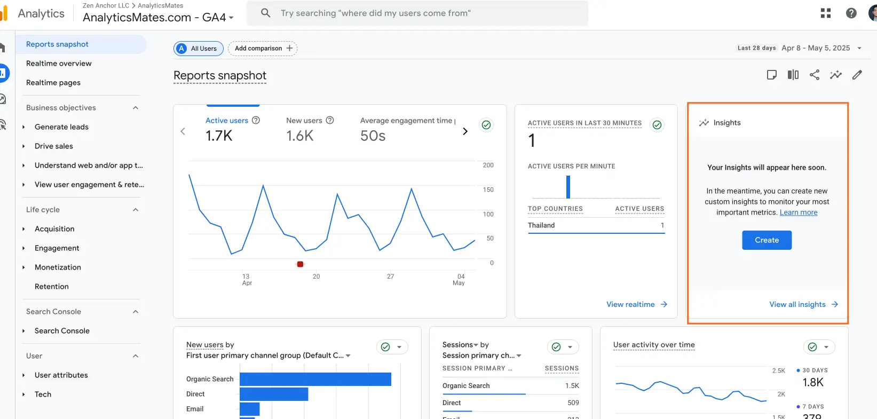Open Drive sales topic
The image size is (877, 419).
pos(54,146)
